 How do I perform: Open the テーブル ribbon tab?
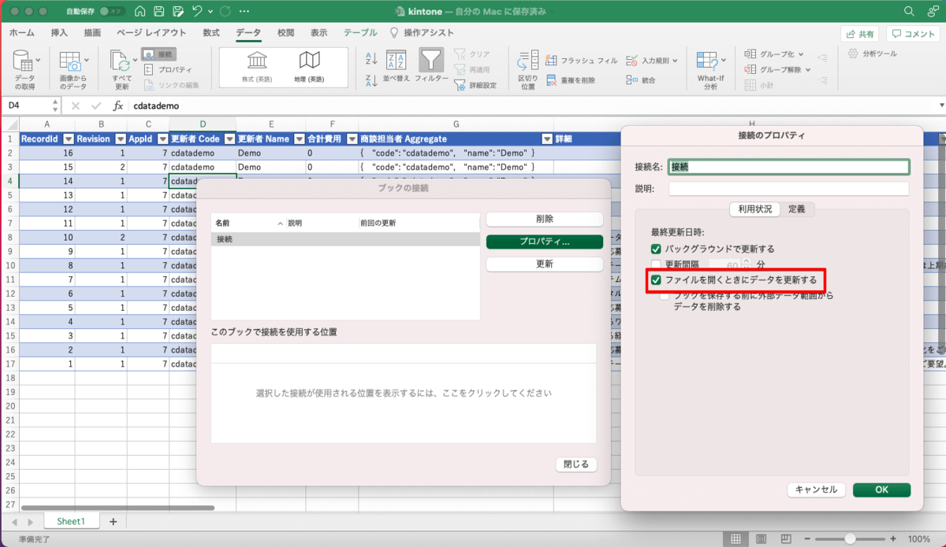click(x=360, y=33)
